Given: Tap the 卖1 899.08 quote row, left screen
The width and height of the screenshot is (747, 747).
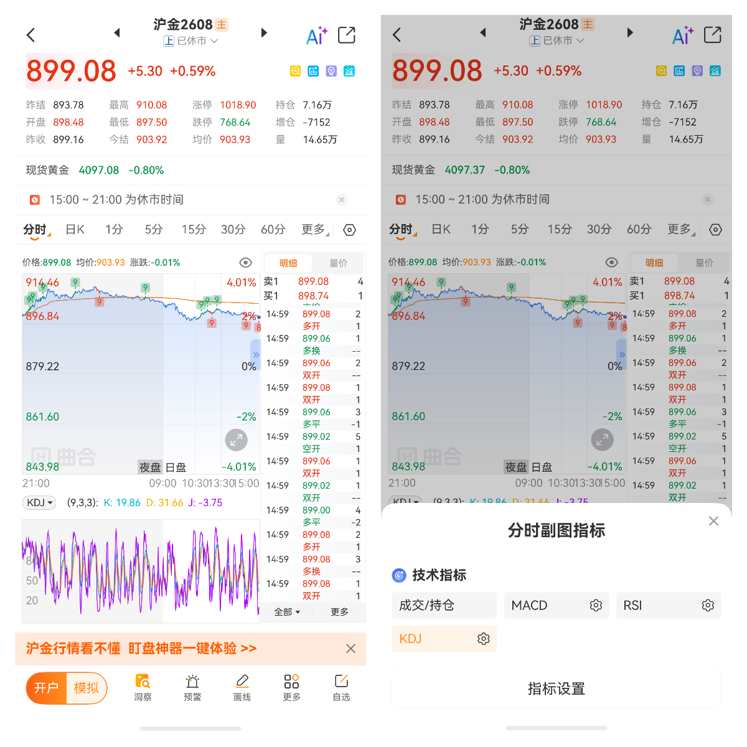Looking at the screenshot, I should [x=313, y=281].
